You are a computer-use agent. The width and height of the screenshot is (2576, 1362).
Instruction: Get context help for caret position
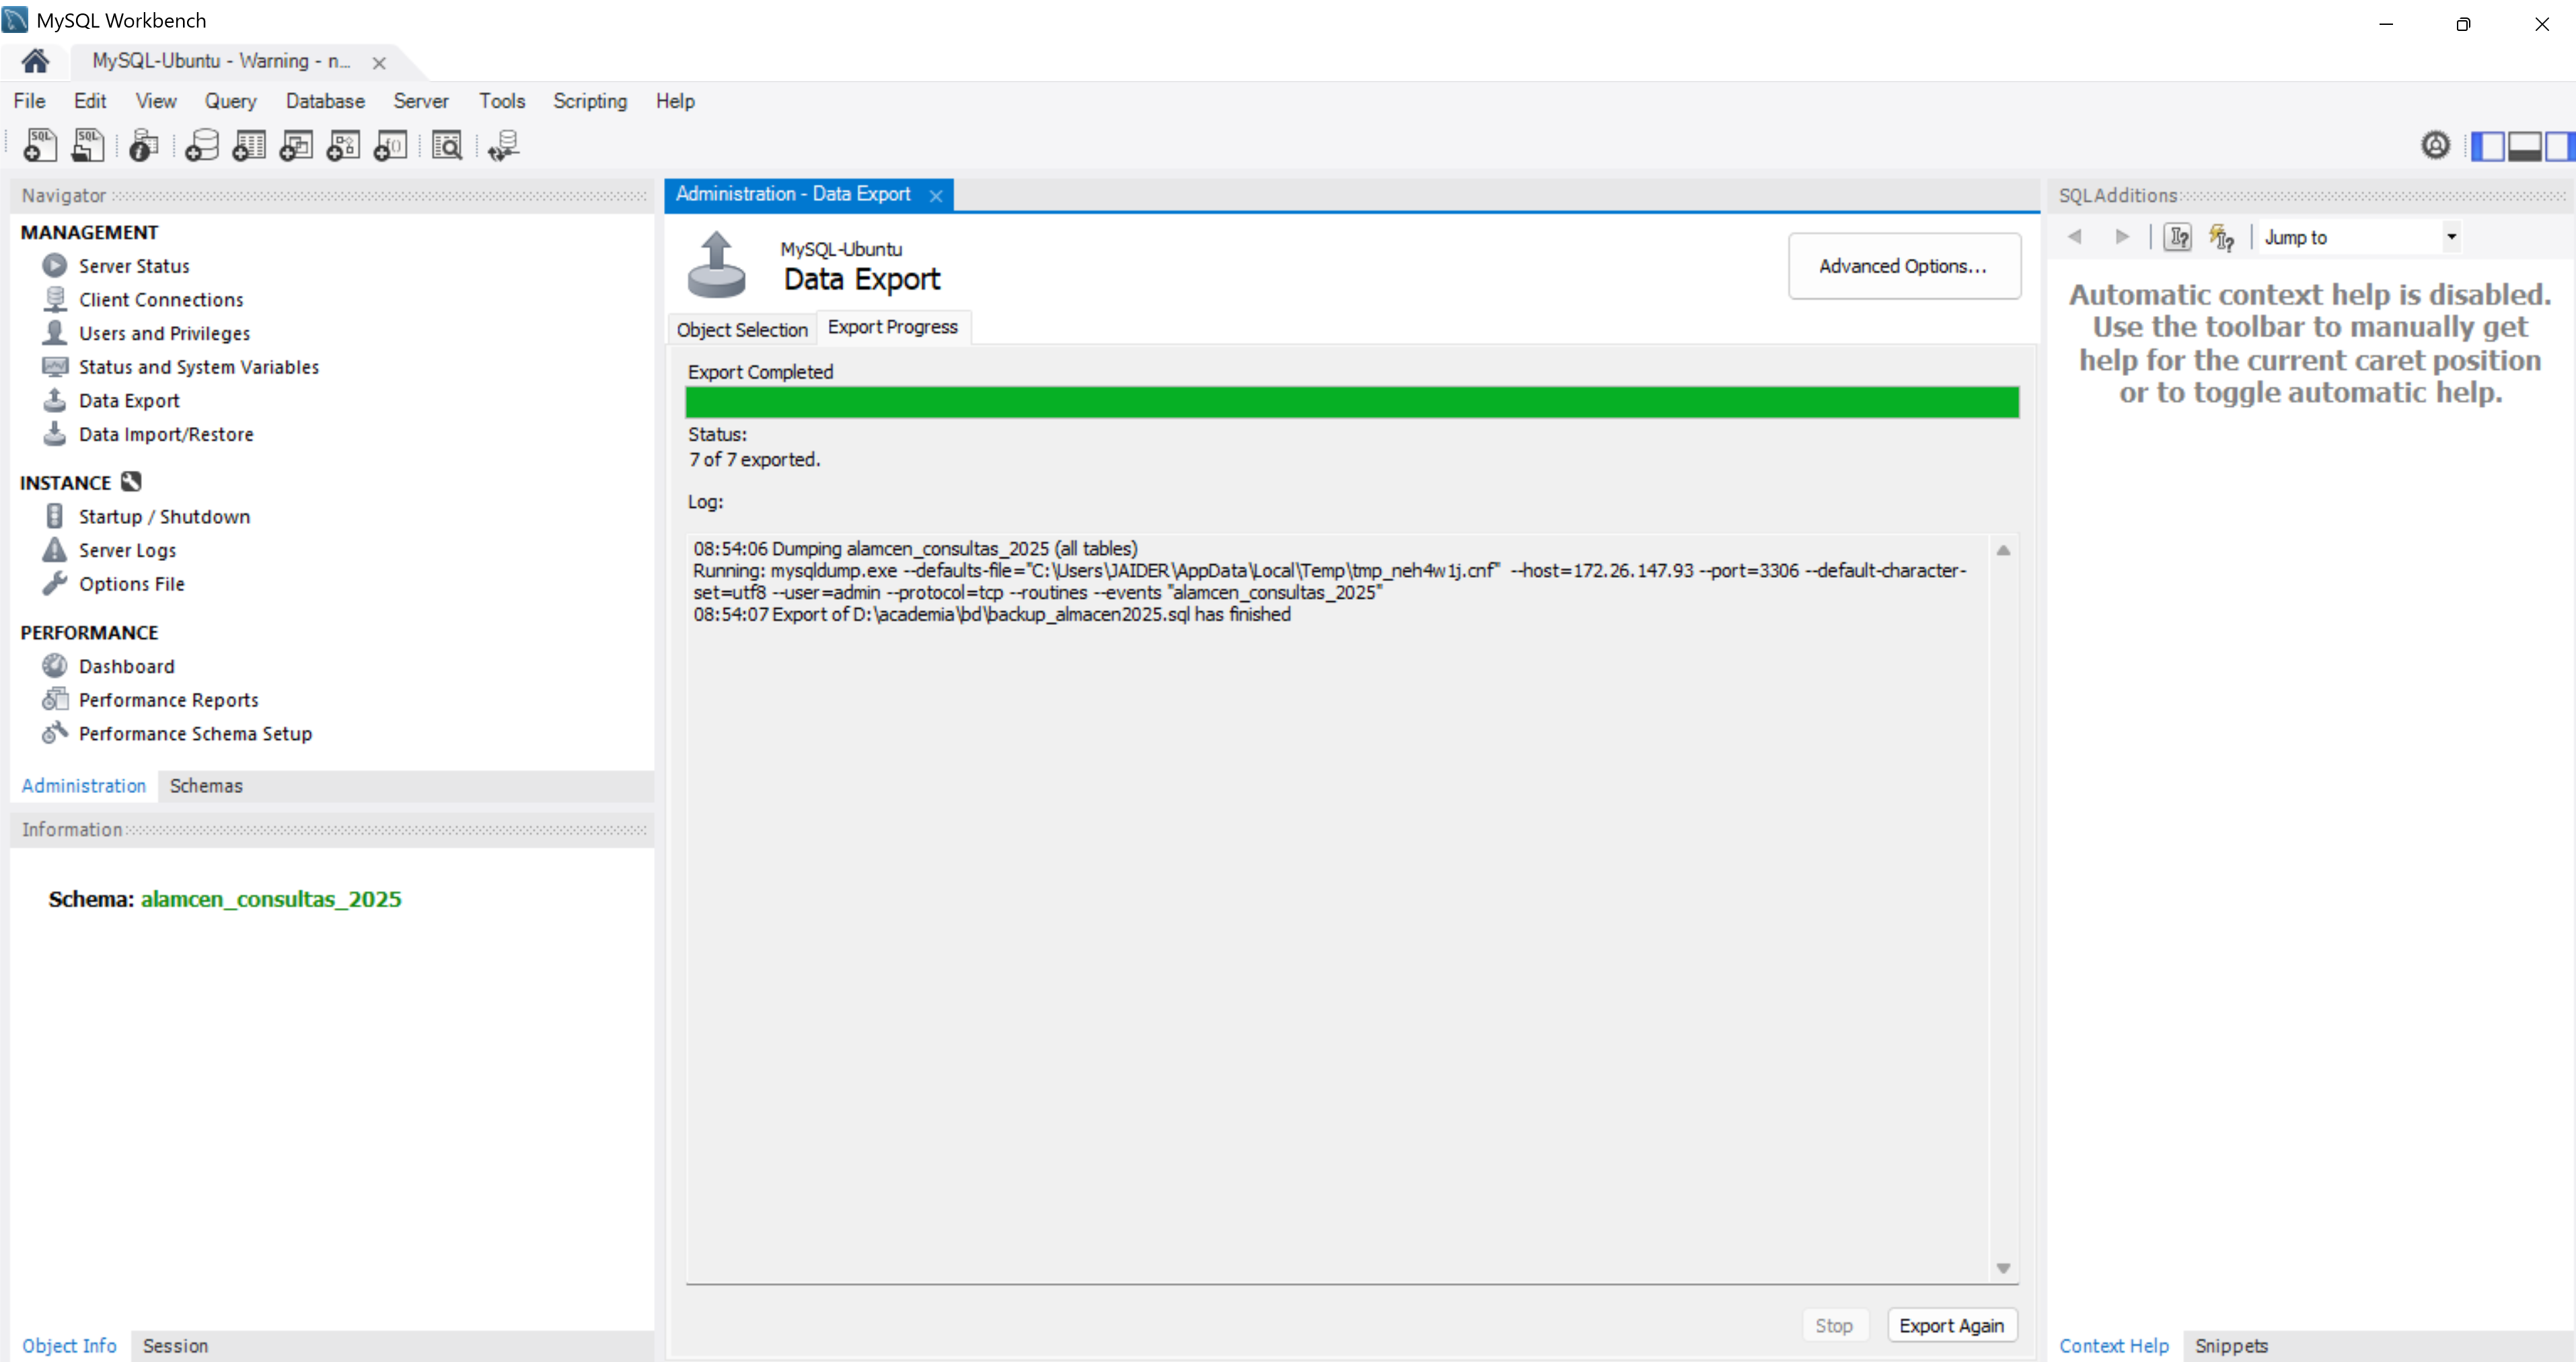[2177, 237]
